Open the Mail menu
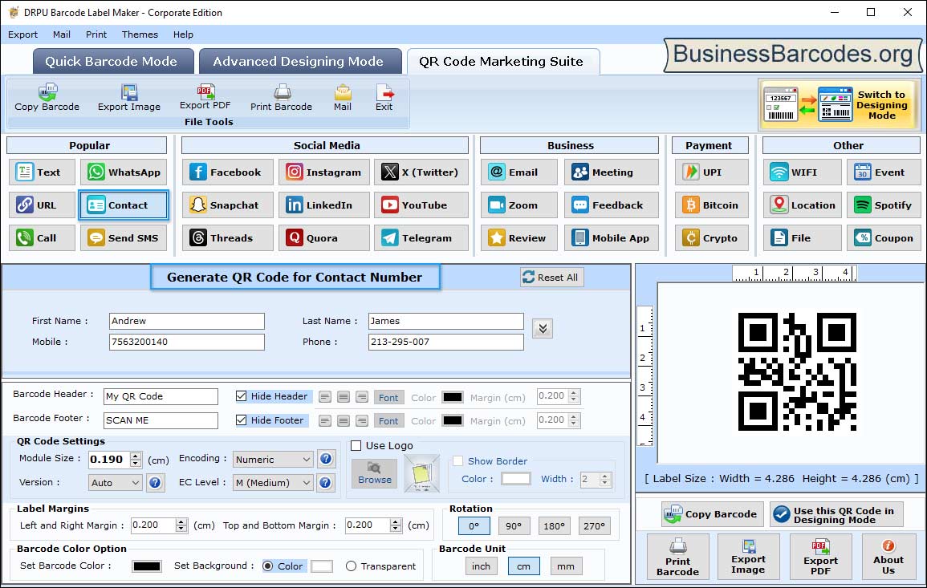Viewport: 927px width, 588px height. [x=62, y=34]
